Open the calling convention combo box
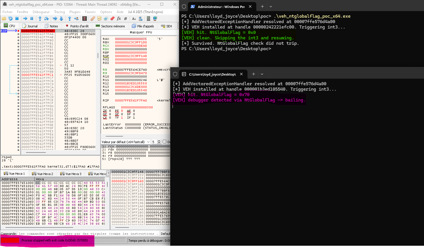Screen dimensions: 424x248 tap(126, 142)
